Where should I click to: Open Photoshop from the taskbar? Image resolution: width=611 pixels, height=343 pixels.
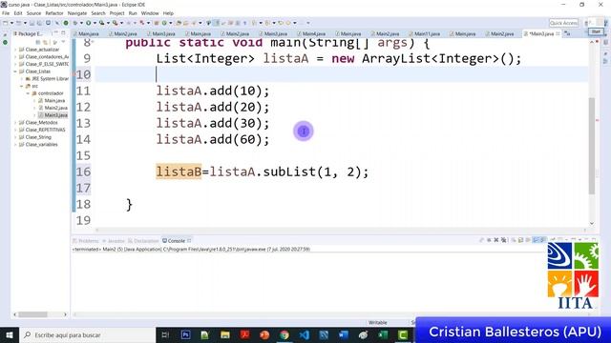[x=185, y=334]
